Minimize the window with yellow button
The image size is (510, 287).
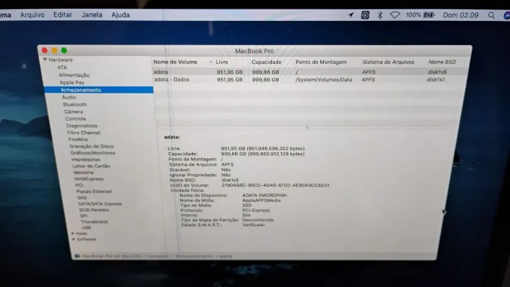[54, 50]
